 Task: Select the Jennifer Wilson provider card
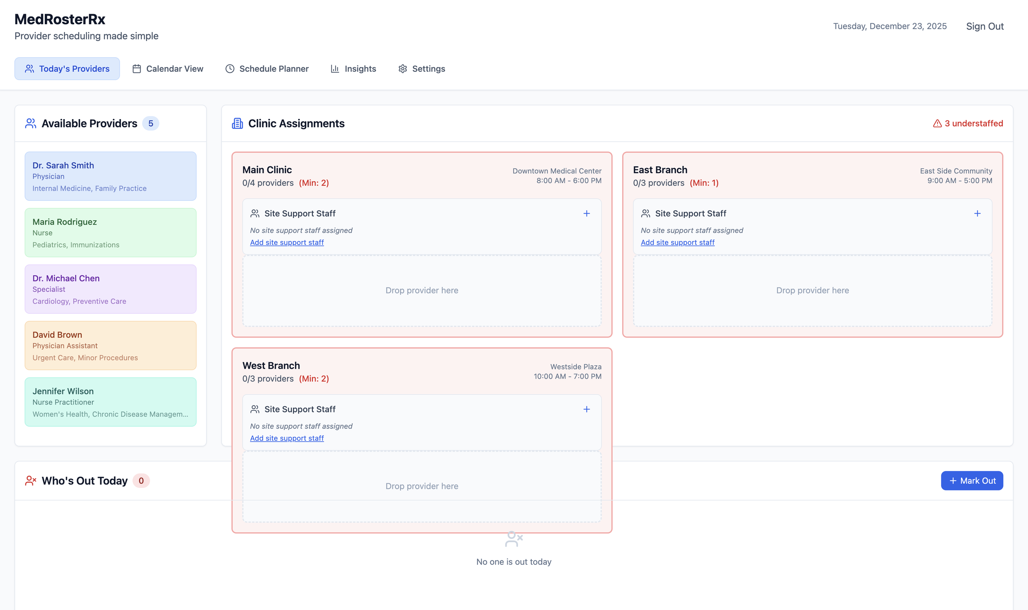[x=110, y=402]
